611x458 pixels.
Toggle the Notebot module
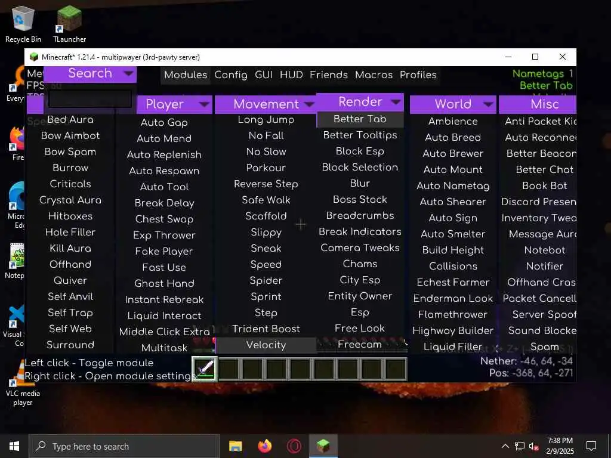544,250
